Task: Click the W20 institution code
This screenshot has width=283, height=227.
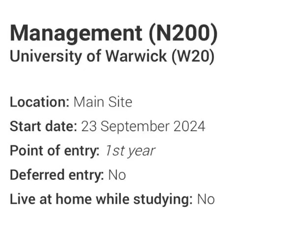Action: point(193,56)
